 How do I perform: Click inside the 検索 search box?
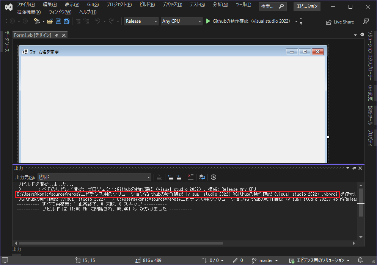pos(269,6)
